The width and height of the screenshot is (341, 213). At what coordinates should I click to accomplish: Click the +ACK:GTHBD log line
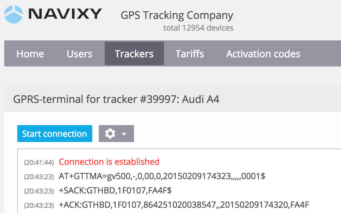pos(184,205)
